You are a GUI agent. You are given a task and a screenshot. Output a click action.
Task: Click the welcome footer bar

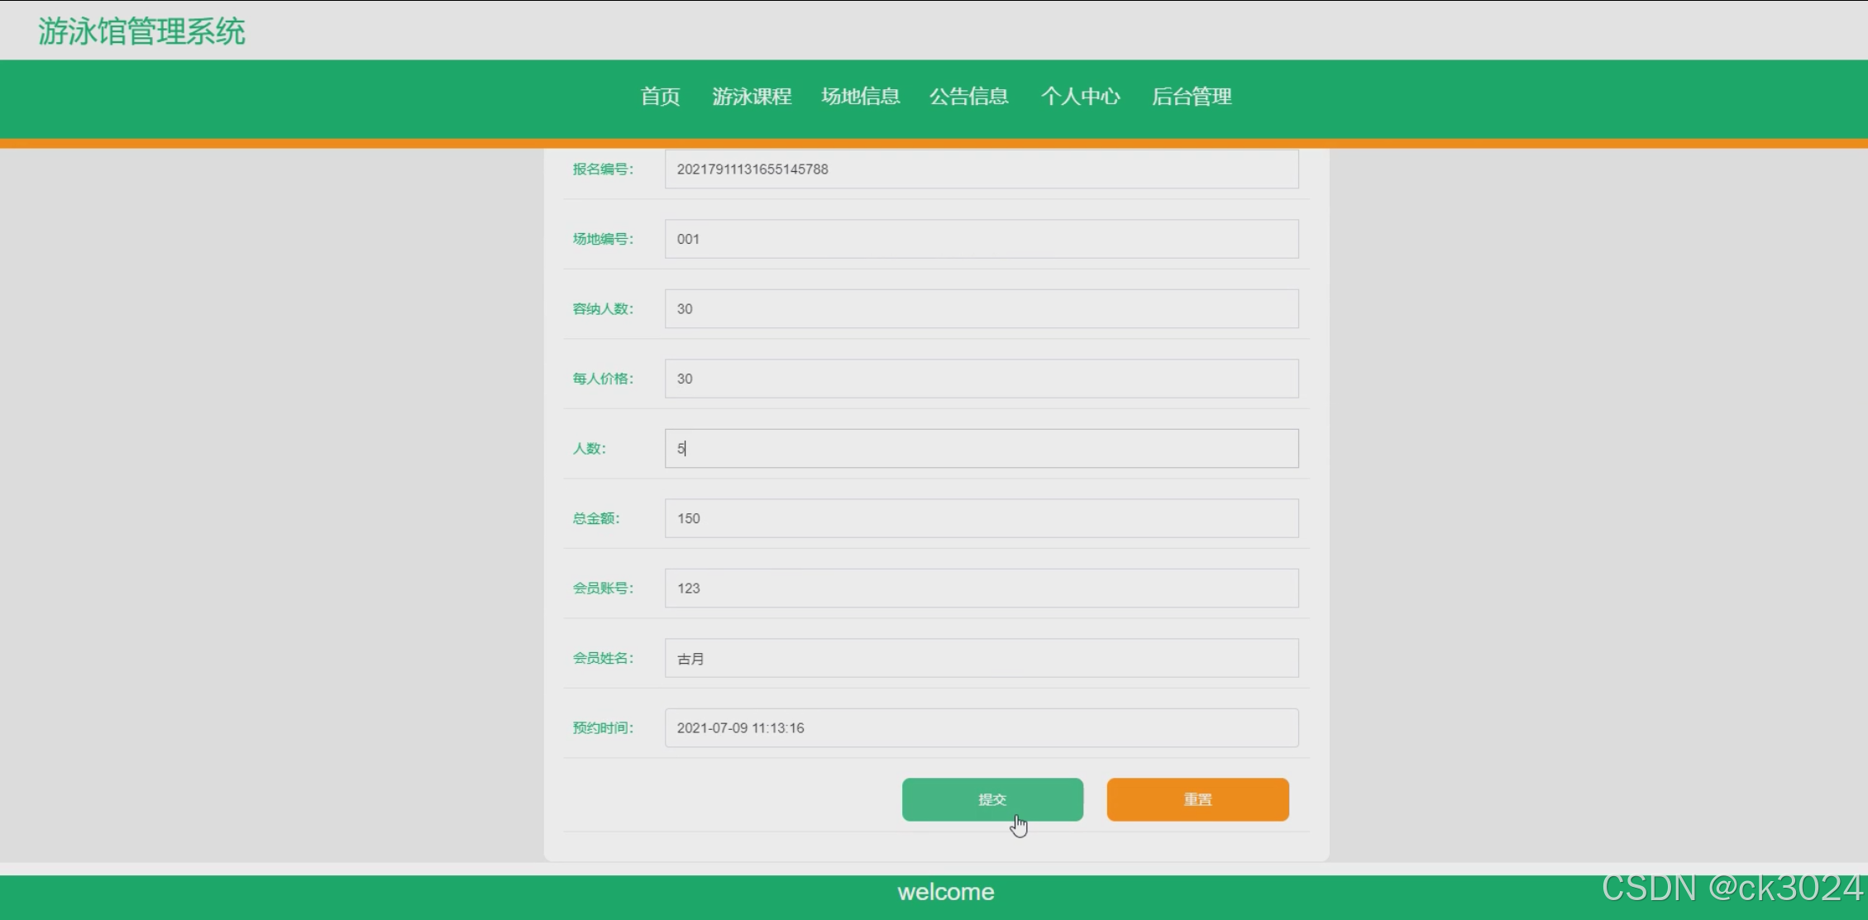[x=945, y=891]
